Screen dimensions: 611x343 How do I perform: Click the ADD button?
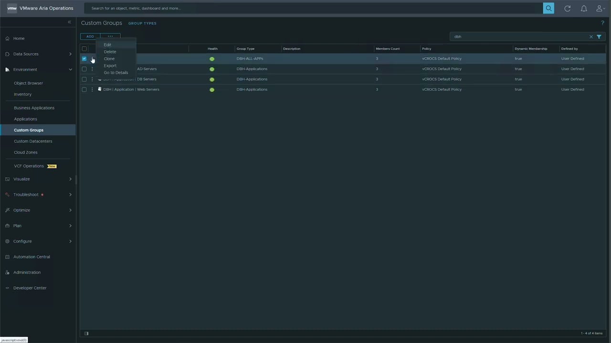[90, 36]
